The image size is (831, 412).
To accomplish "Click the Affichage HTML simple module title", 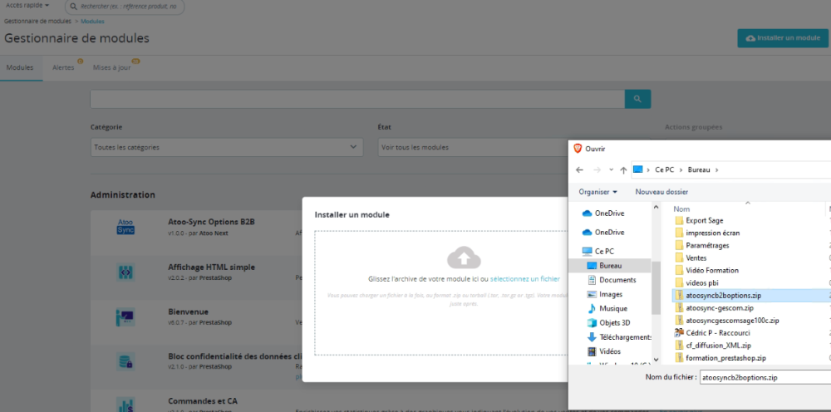I will coord(211,267).
